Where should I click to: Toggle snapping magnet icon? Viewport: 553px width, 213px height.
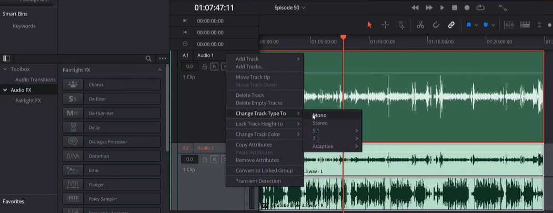coord(436,25)
